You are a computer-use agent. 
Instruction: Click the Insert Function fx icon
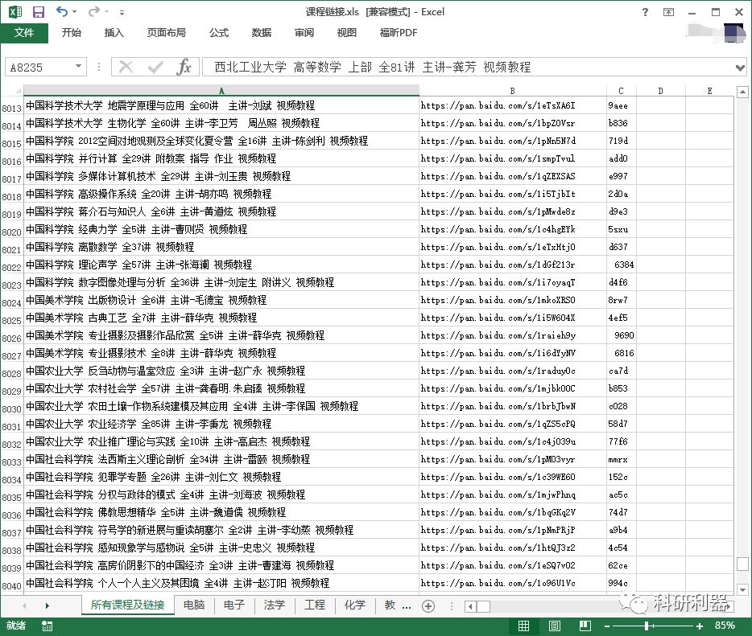coord(184,67)
